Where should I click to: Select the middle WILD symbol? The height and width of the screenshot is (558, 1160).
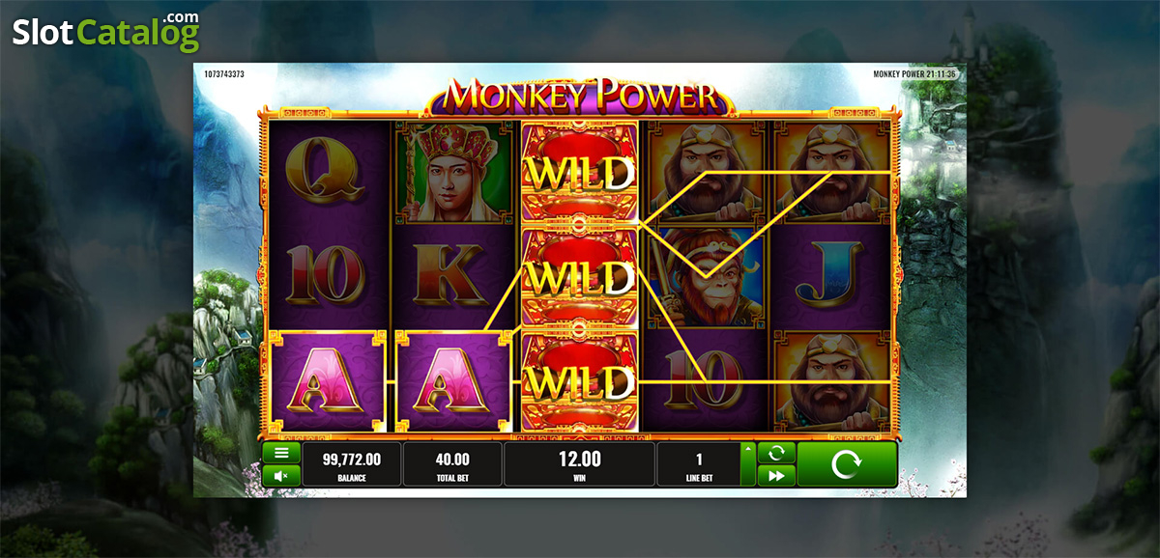[x=580, y=278]
